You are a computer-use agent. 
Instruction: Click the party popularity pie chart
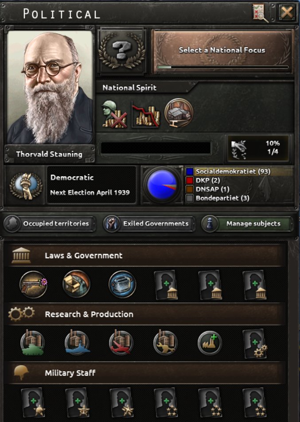click(x=162, y=185)
